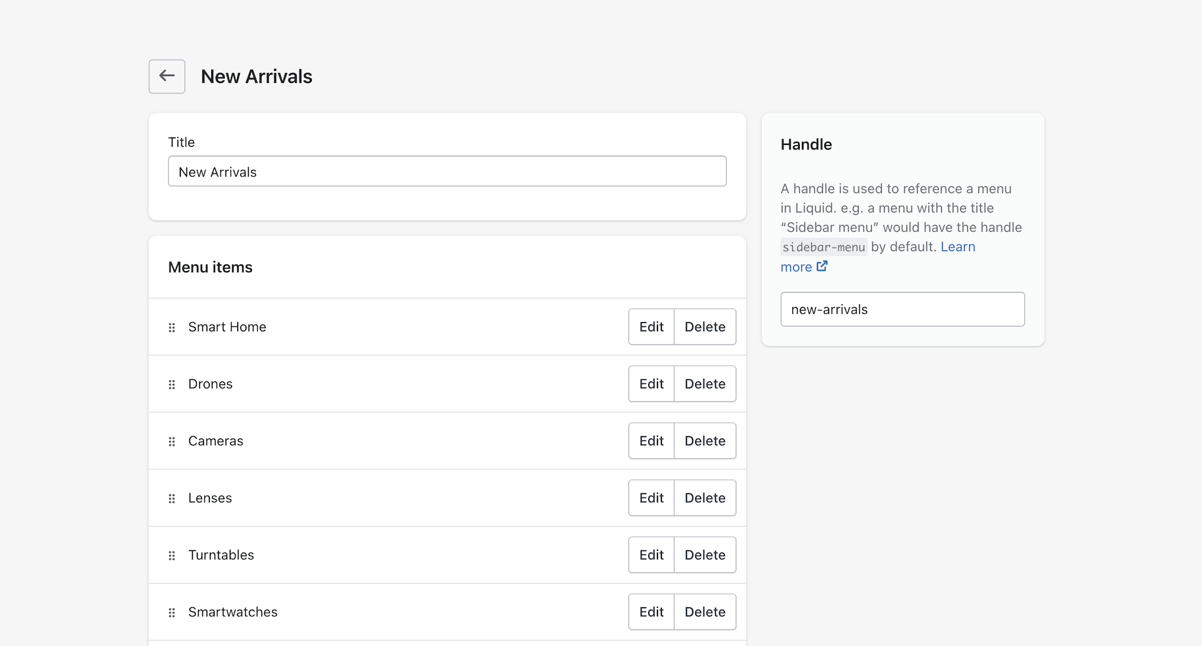Delete the Smart Home menu item
The height and width of the screenshot is (646, 1202).
[705, 327]
